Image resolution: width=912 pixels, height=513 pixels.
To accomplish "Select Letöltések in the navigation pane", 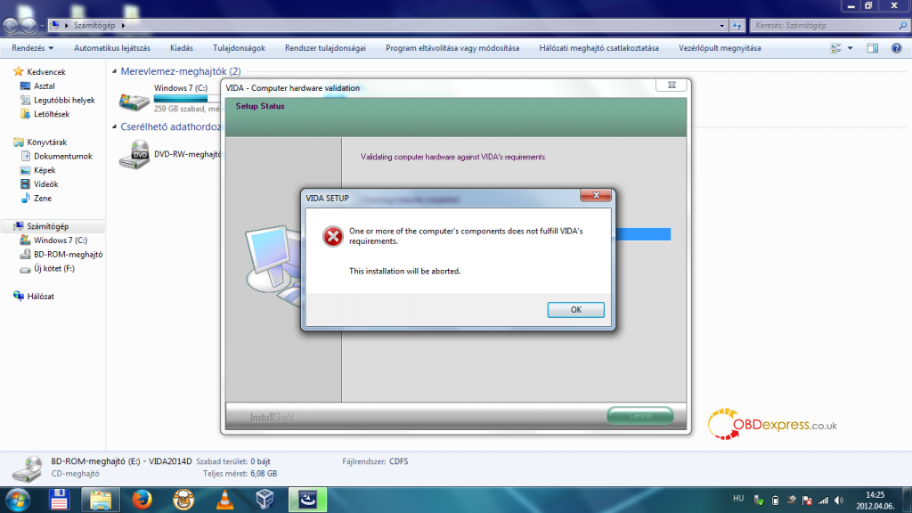I will click(x=45, y=114).
